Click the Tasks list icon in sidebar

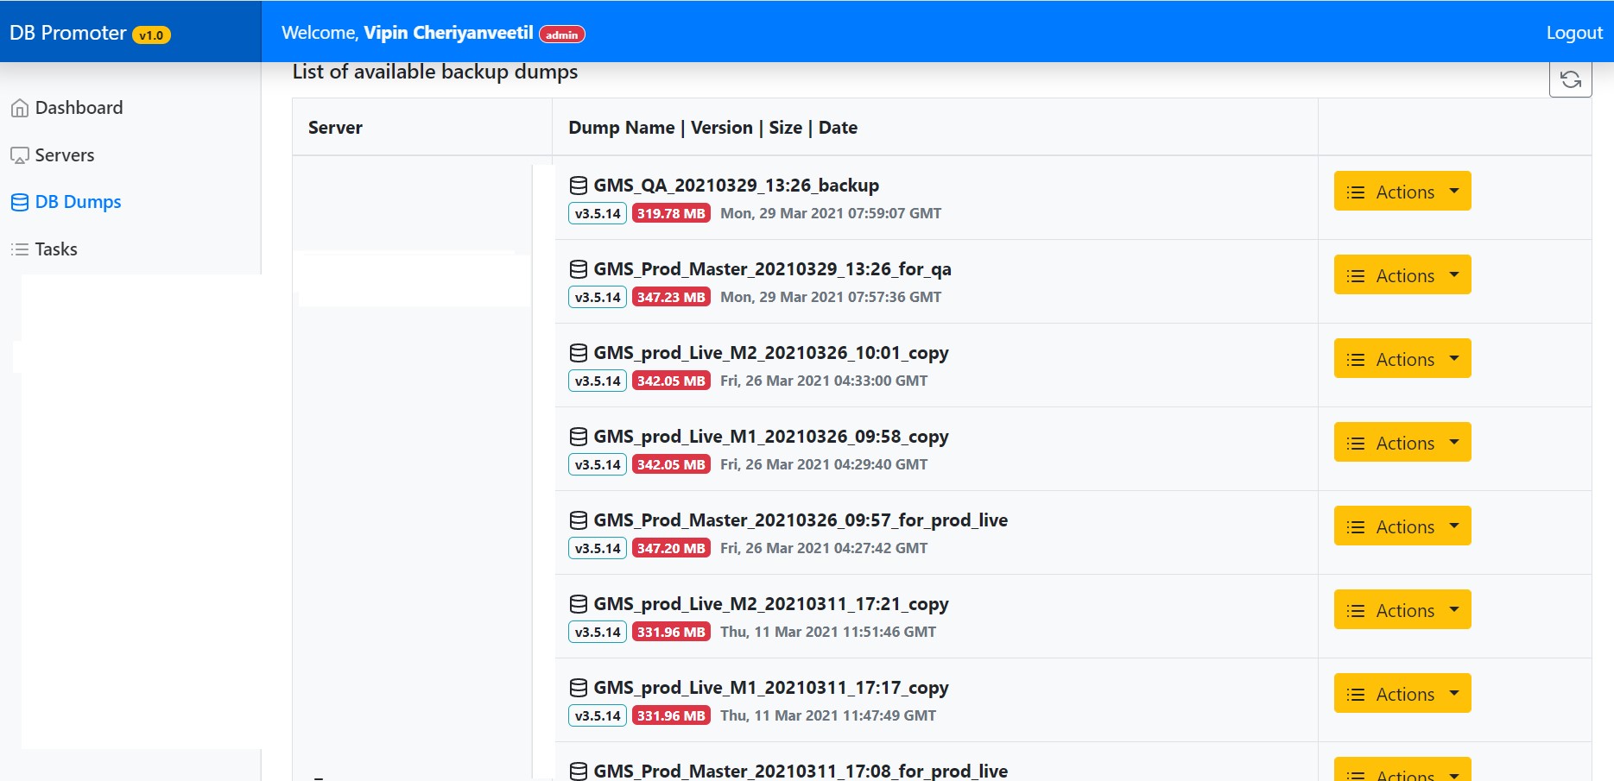19,250
